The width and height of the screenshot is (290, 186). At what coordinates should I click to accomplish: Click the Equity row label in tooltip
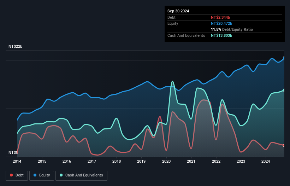point(173,23)
